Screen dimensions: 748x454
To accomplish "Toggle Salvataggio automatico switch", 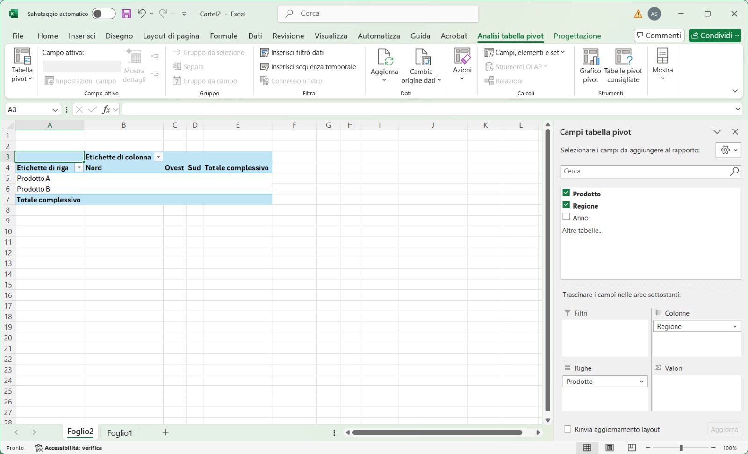I will [103, 14].
